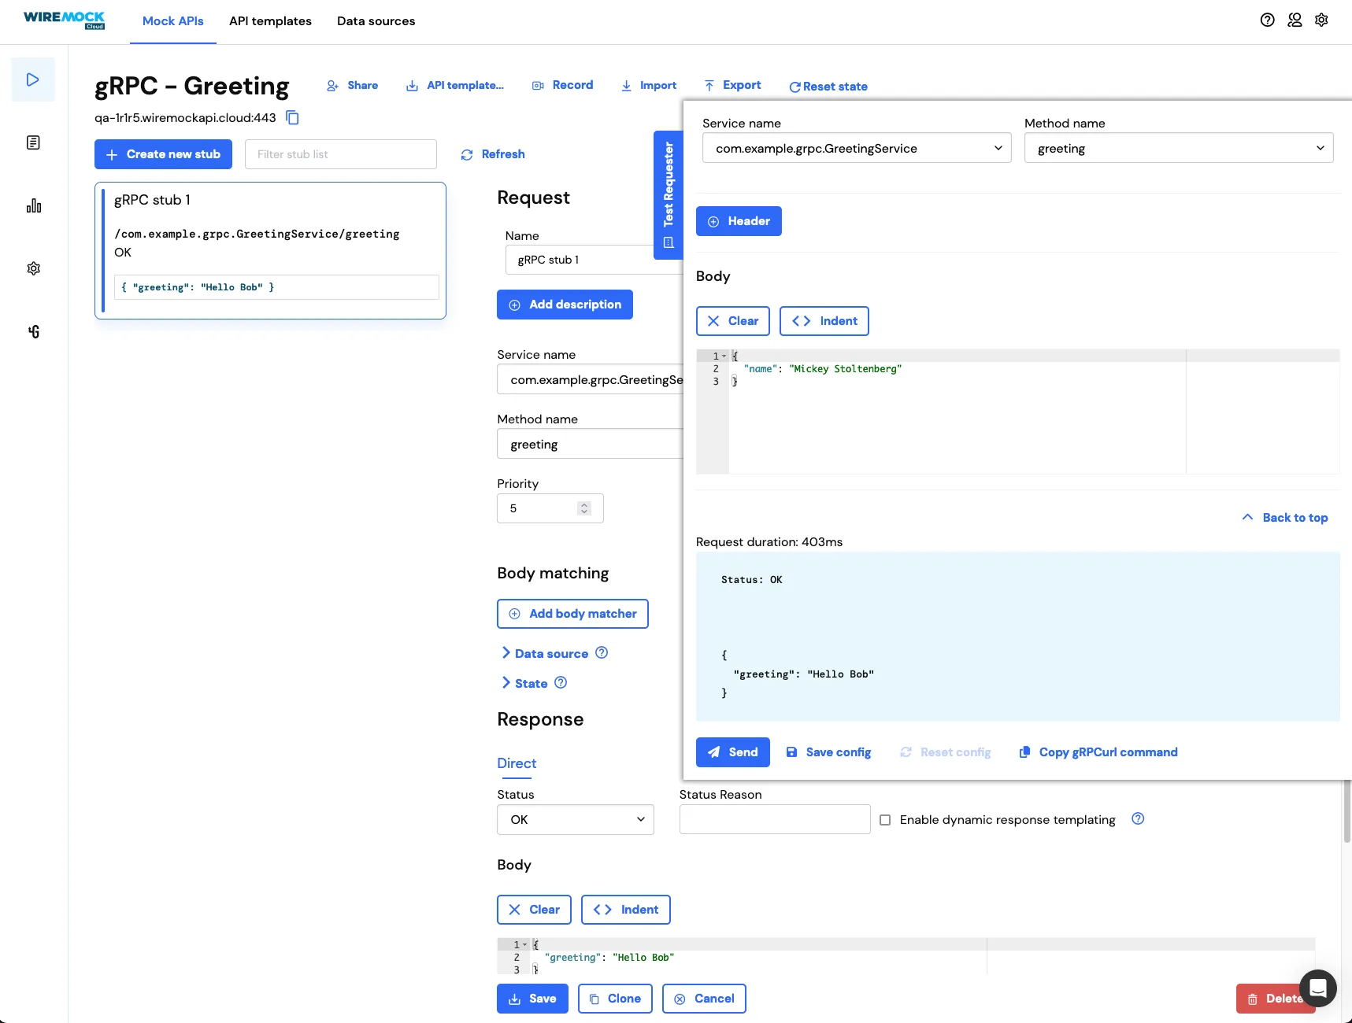Open the response Status dropdown
Screen dimensions: 1352x1023
coord(576,820)
